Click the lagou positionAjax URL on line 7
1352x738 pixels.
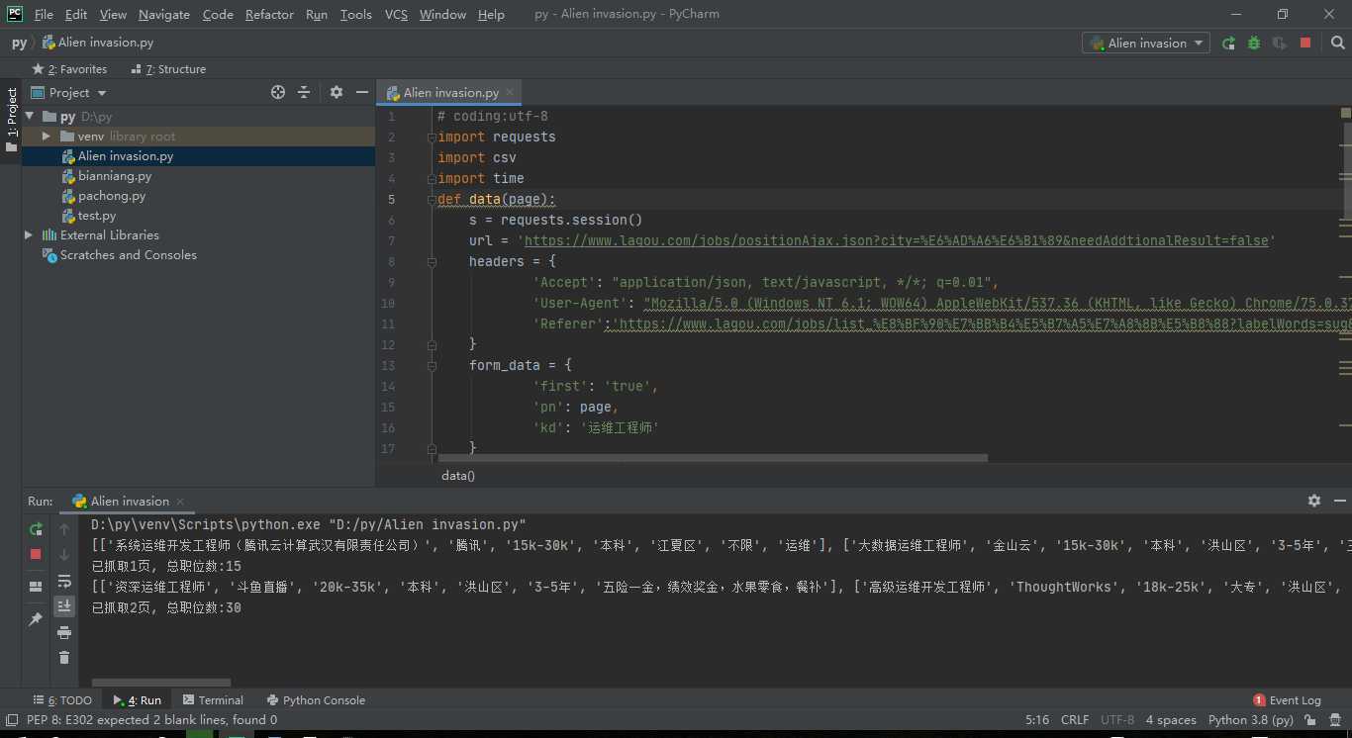point(896,240)
